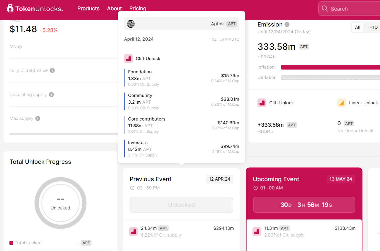Click the Max supply info icon
The height and width of the screenshot is (251, 380).
pos(38,118)
